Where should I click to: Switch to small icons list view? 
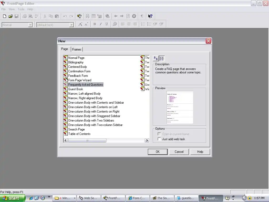click(x=162, y=58)
